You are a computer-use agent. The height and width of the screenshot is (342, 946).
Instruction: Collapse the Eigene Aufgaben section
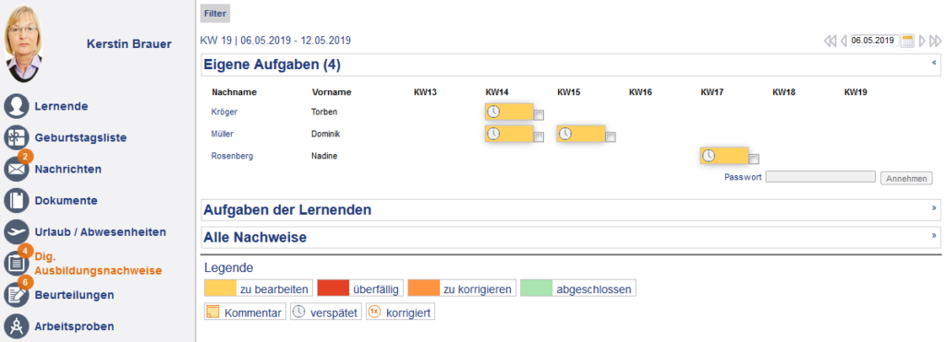[x=935, y=62]
